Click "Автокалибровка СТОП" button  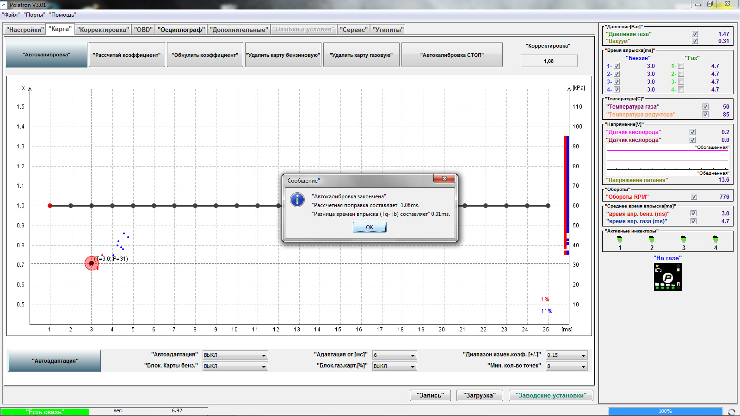point(452,55)
